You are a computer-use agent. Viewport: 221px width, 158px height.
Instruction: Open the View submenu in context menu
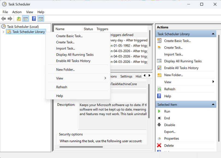pos(78,78)
